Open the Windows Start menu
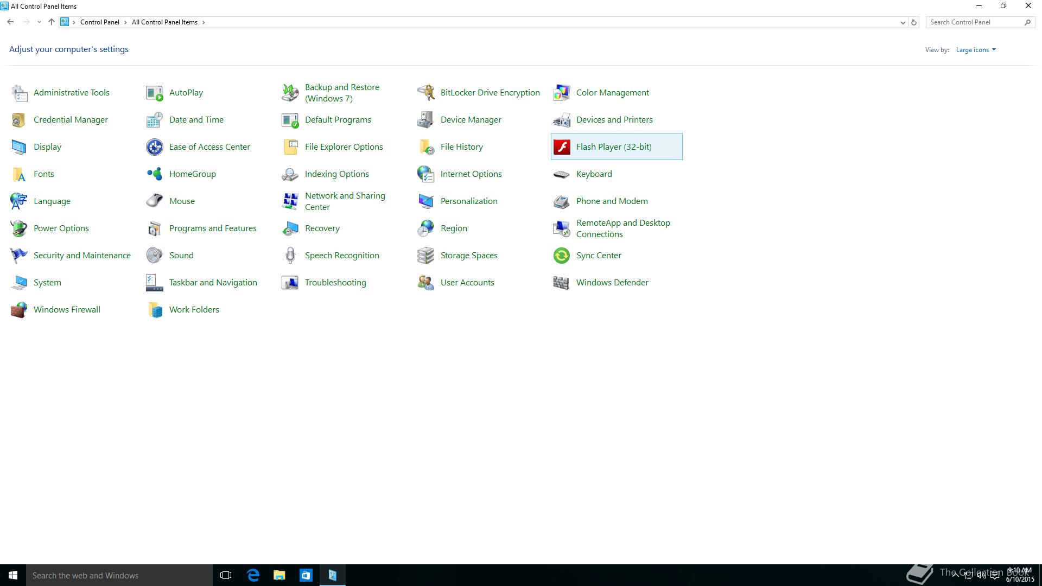The image size is (1042, 586). click(13, 575)
